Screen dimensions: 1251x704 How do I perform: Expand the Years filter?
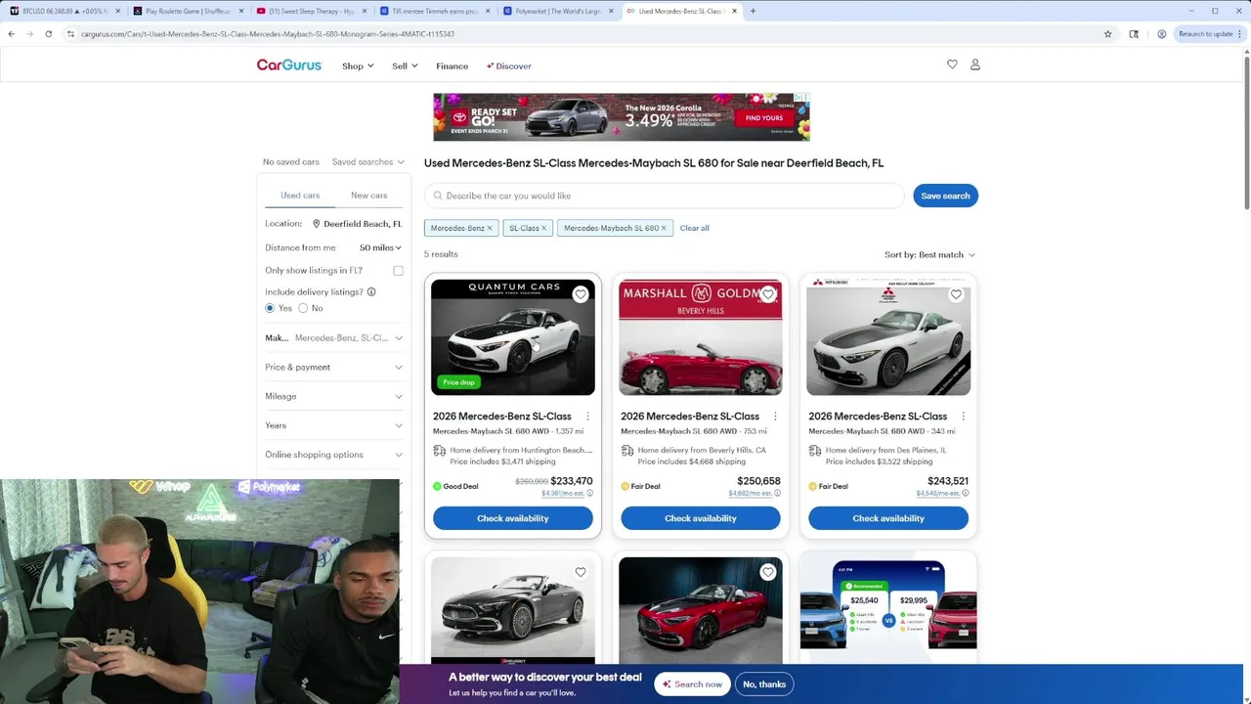[333, 425]
